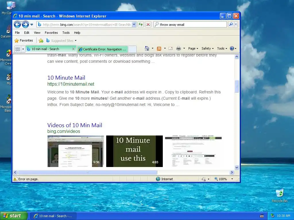The image size is (294, 220).
Task: Expand the address bar URL history dropdown
Action: coord(134,25)
